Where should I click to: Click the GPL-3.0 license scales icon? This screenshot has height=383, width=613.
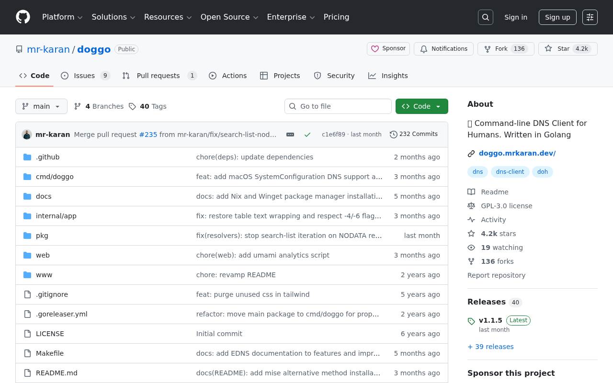point(471,205)
